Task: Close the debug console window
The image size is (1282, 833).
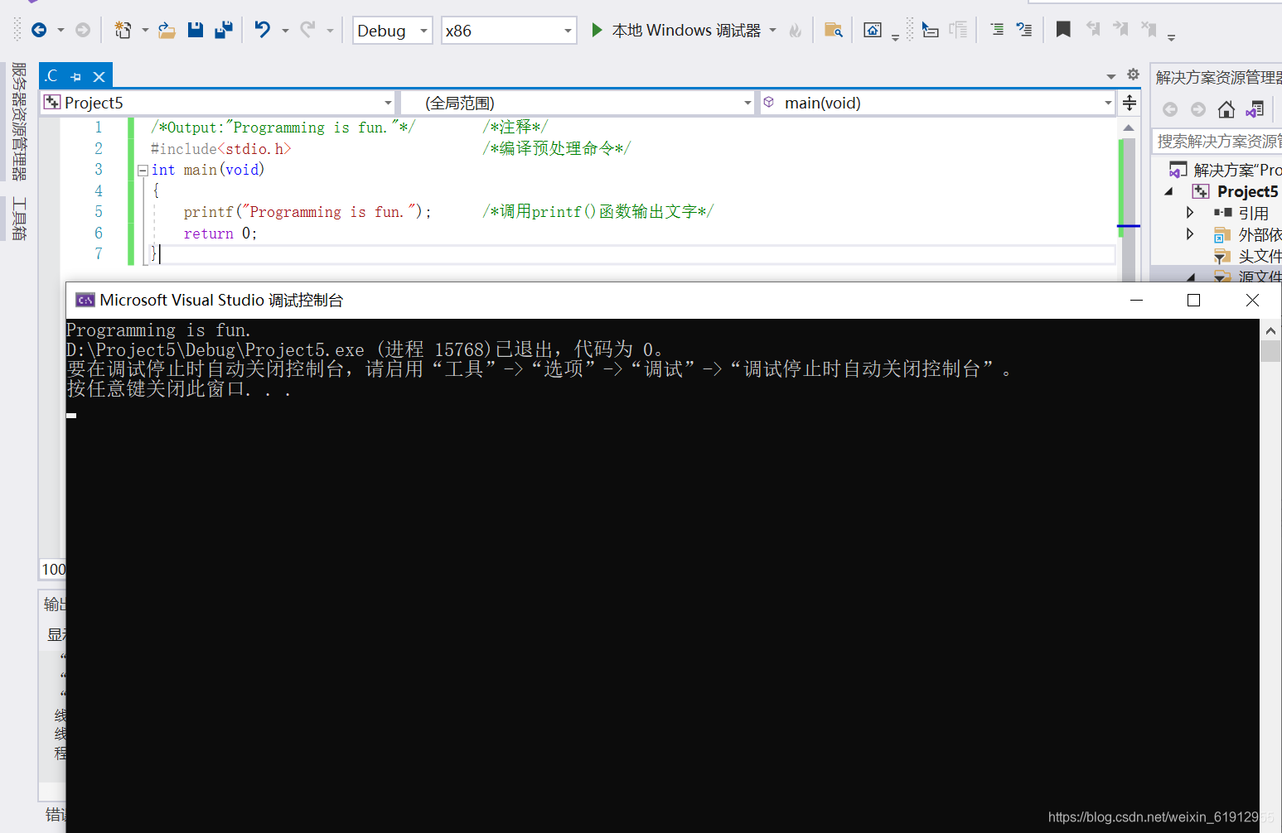Action: (x=1252, y=300)
